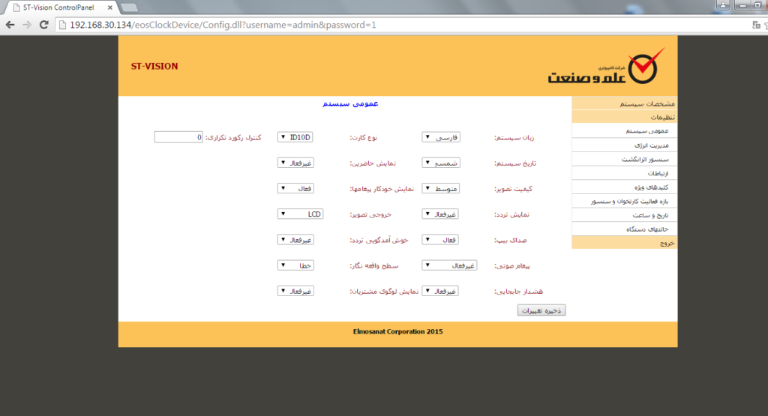Open تنظیمات sidebar section
The width and height of the screenshot is (768, 416).
coord(624,117)
